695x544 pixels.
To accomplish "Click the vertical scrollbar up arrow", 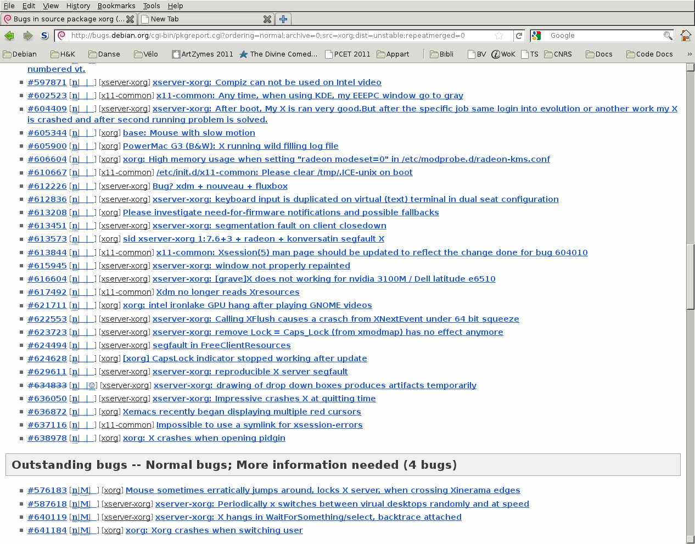I will 690,67.
